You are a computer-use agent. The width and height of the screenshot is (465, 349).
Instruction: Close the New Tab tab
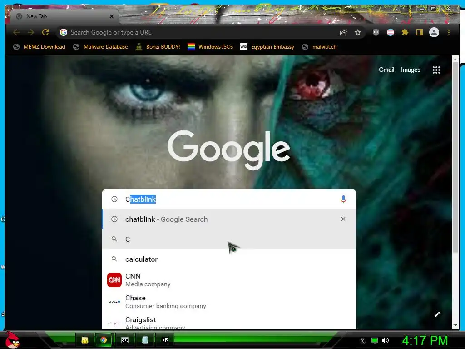point(112,16)
